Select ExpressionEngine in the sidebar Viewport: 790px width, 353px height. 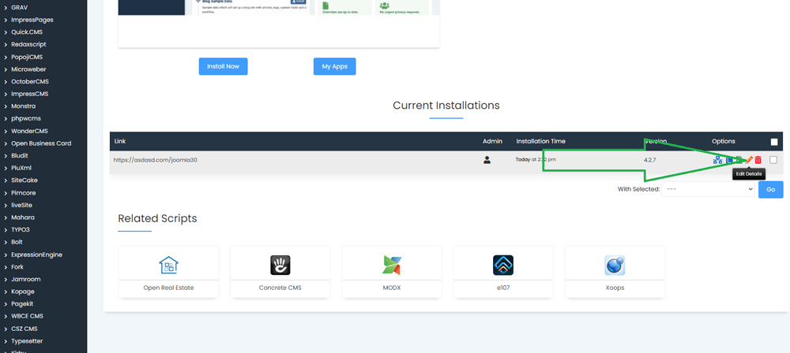(x=36, y=255)
